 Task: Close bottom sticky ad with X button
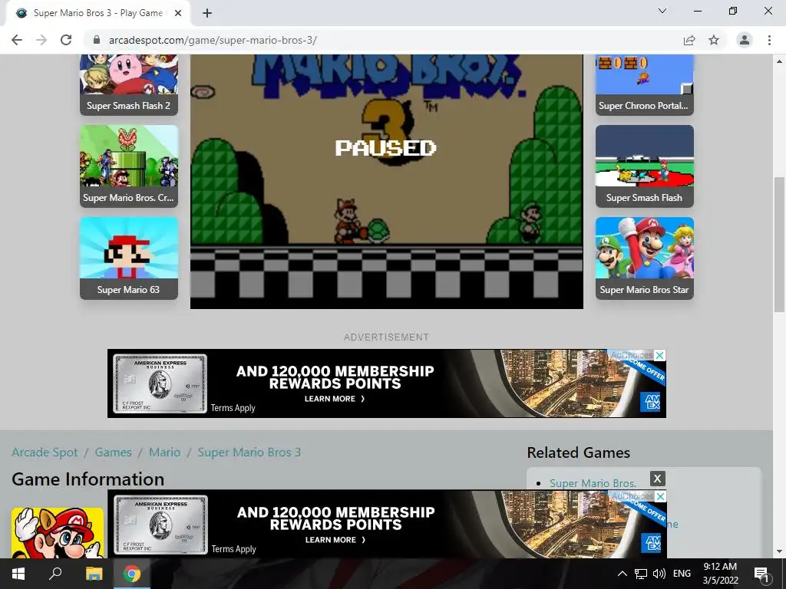tap(657, 479)
